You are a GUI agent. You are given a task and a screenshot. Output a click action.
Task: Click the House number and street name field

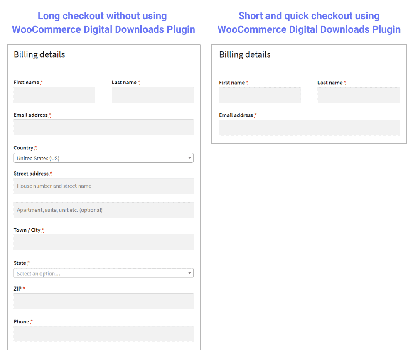click(103, 186)
